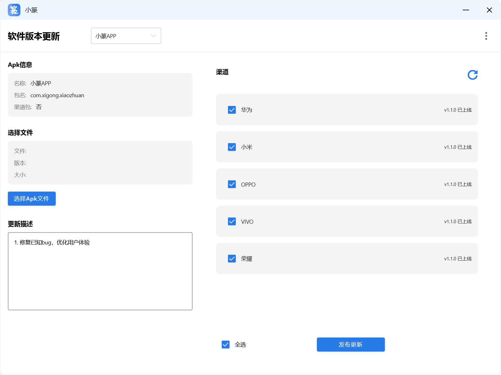Click the VIVO channel label
This screenshot has width=501, height=375.
(x=247, y=222)
